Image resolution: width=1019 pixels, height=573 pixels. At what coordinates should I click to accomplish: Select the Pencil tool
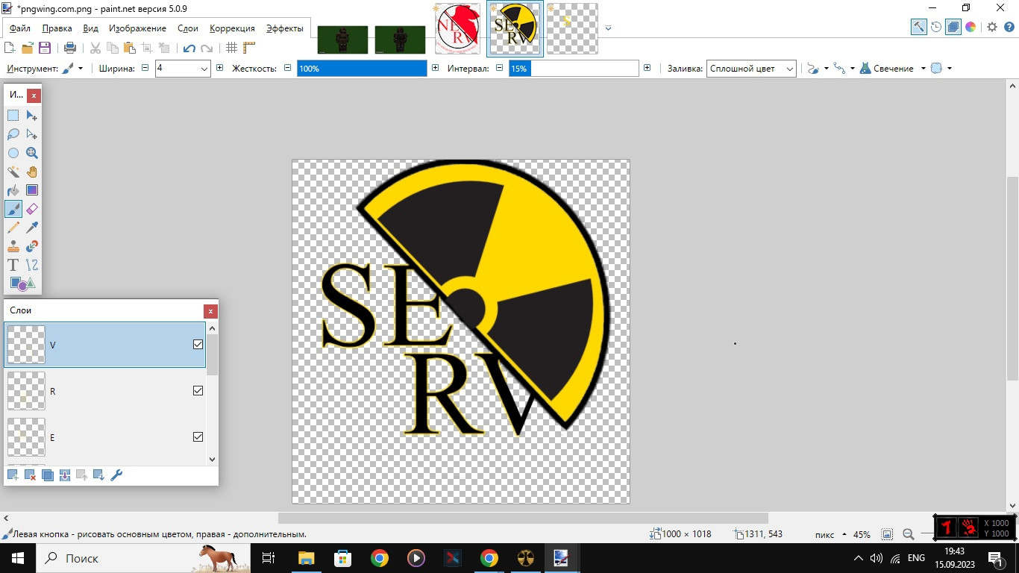(x=13, y=228)
